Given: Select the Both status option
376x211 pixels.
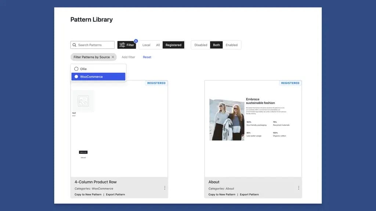Looking at the screenshot, I should (x=216, y=45).
